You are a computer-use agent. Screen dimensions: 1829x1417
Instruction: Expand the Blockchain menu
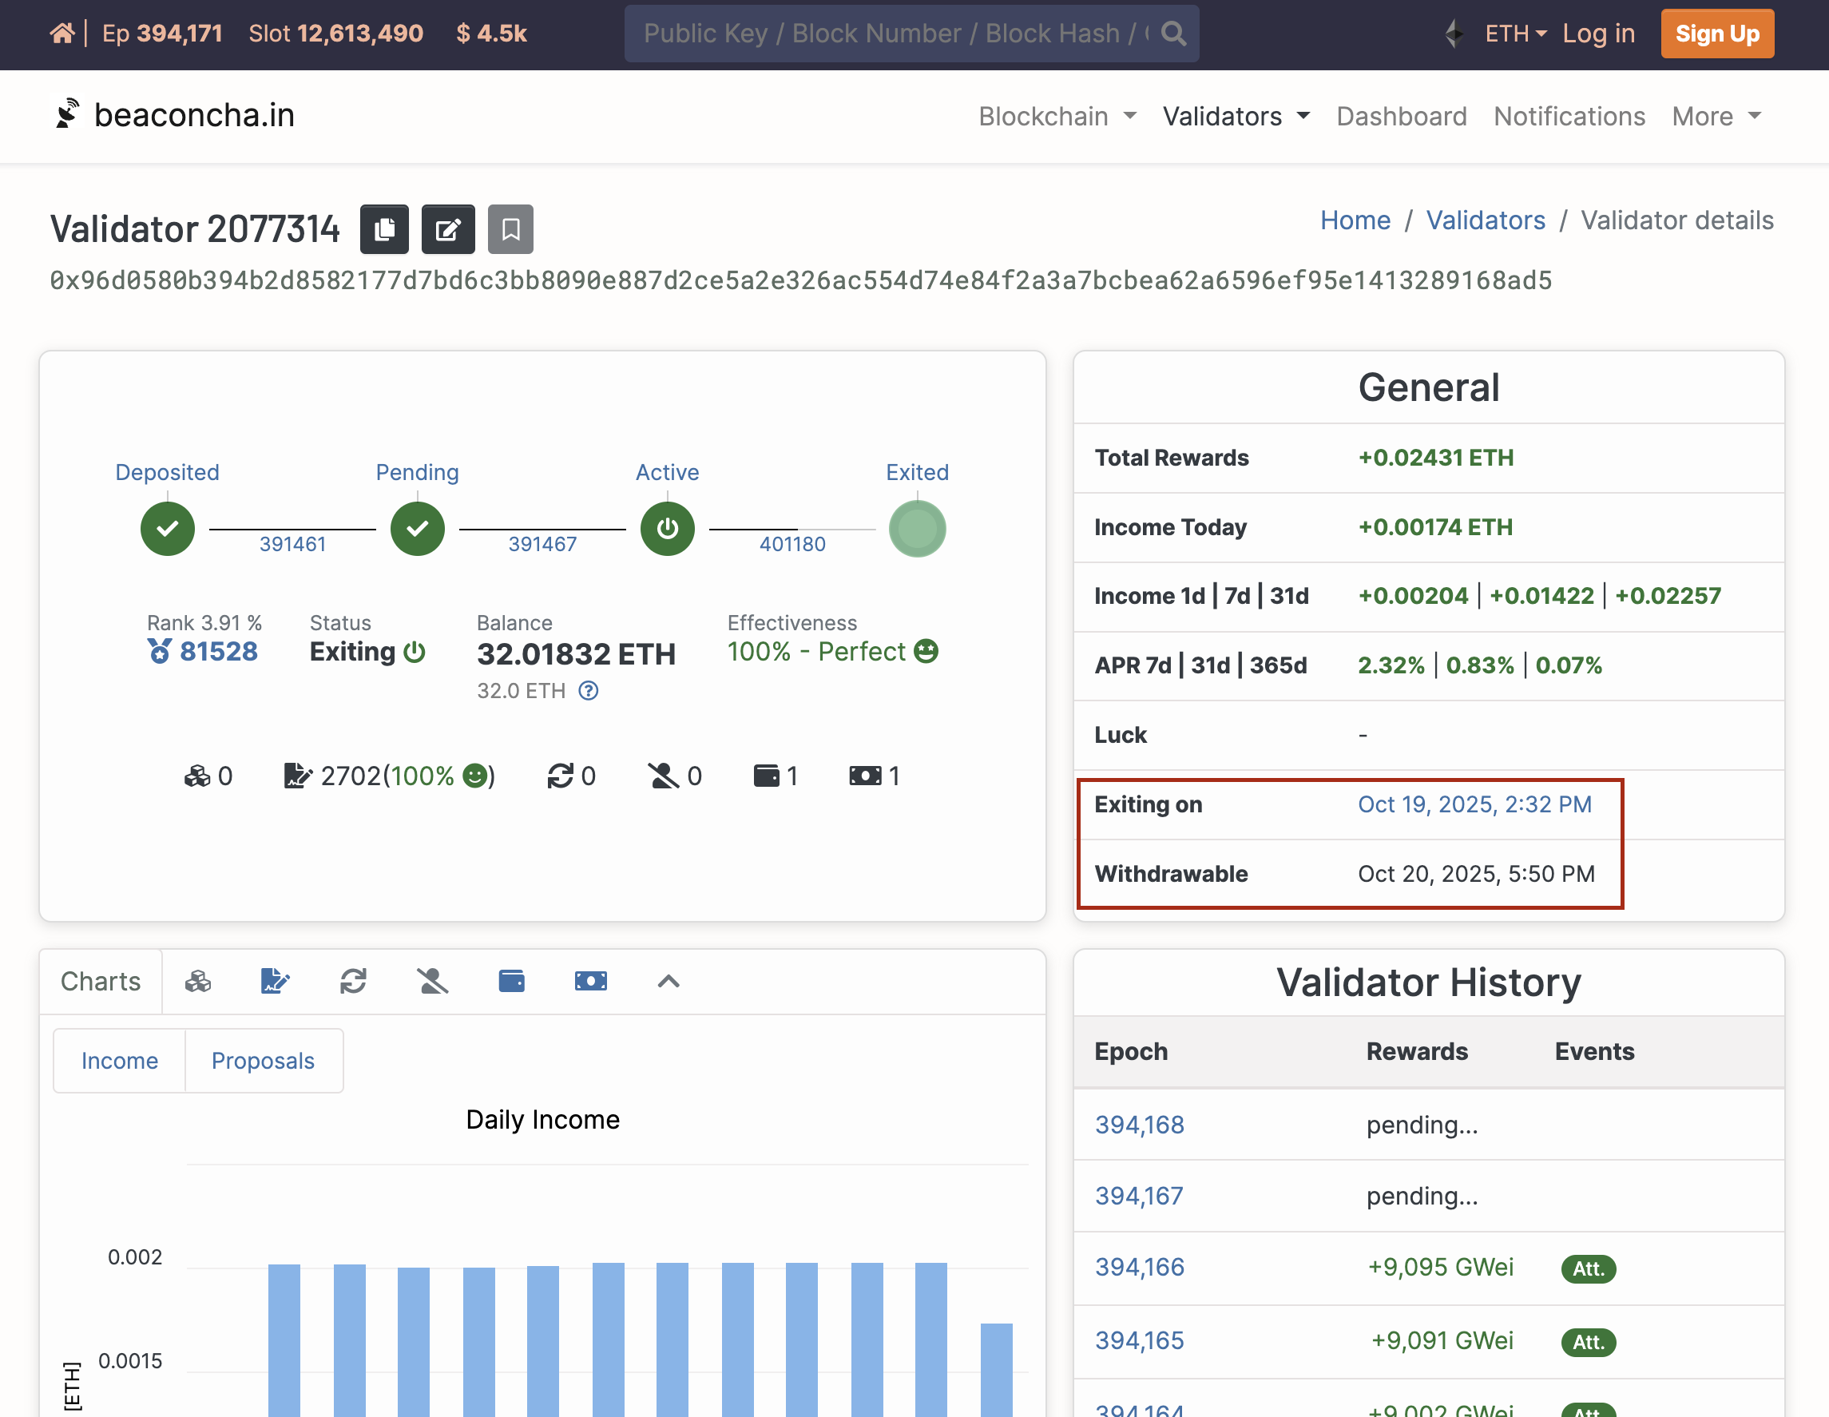[x=1057, y=116]
